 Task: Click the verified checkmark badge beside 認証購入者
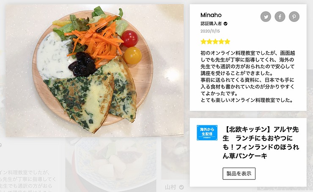(225, 24)
